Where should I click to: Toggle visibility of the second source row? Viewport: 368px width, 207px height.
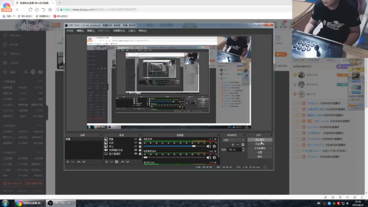[x=136, y=143]
